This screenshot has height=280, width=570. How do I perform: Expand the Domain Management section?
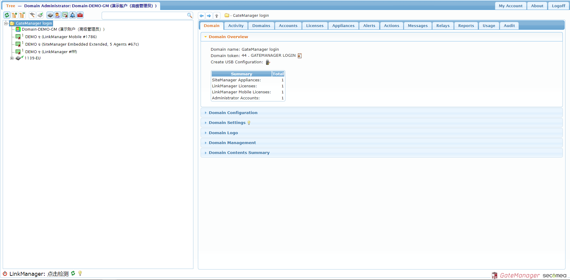click(x=381, y=143)
